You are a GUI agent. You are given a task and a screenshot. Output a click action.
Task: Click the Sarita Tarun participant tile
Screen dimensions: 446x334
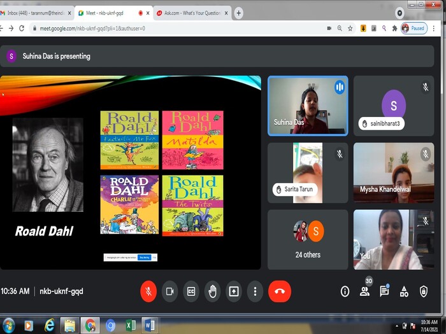pyautogui.click(x=308, y=172)
